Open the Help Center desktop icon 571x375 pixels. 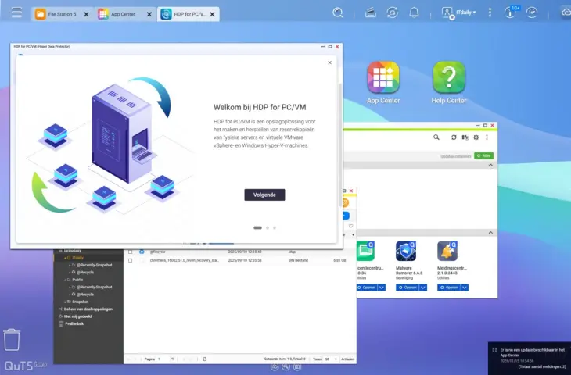point(449,81)
